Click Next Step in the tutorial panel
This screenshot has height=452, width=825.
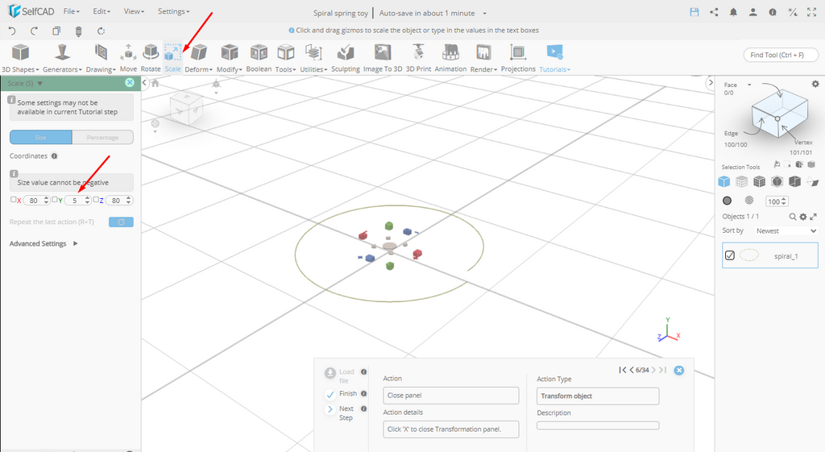click(339, 413)
